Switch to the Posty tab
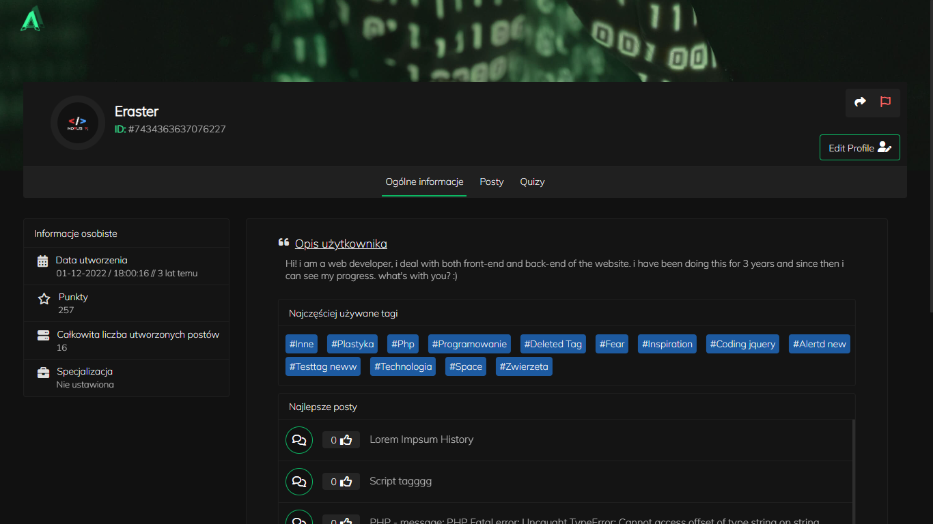Viewport: 933px width, 524px height. pyautogui.click(x=491, y=181)
